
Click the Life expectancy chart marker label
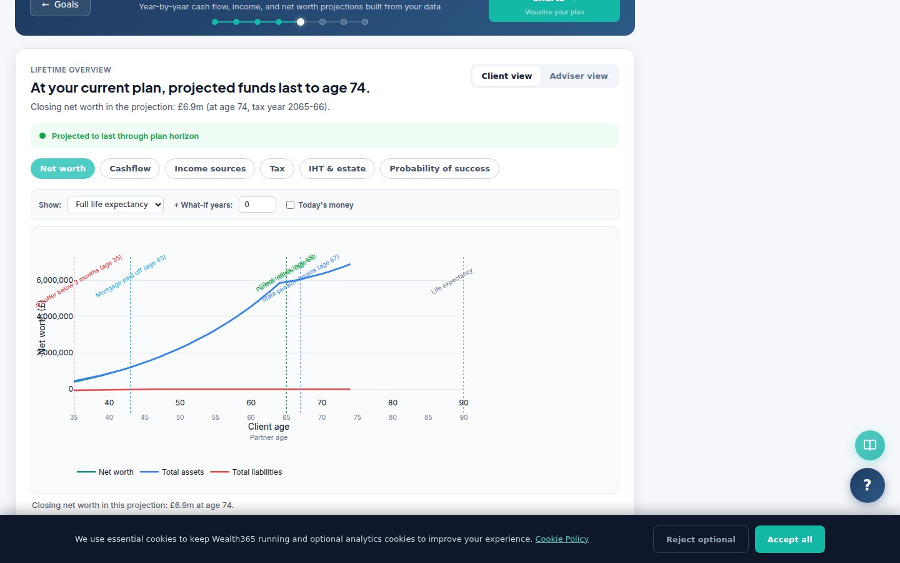452,281
